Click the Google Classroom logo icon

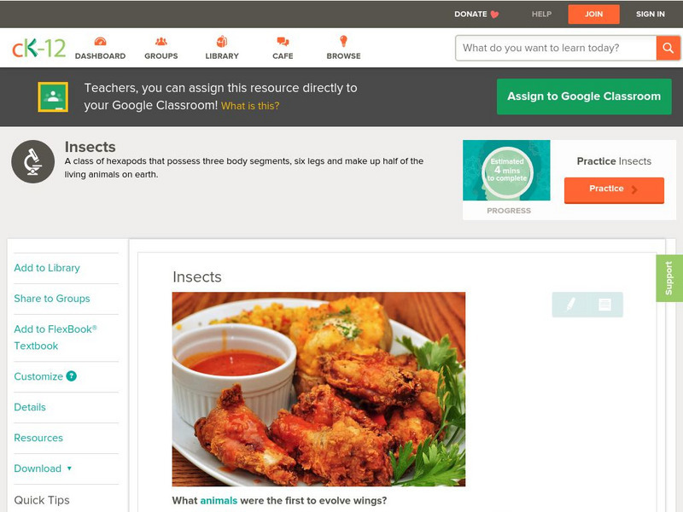point(53,96)
